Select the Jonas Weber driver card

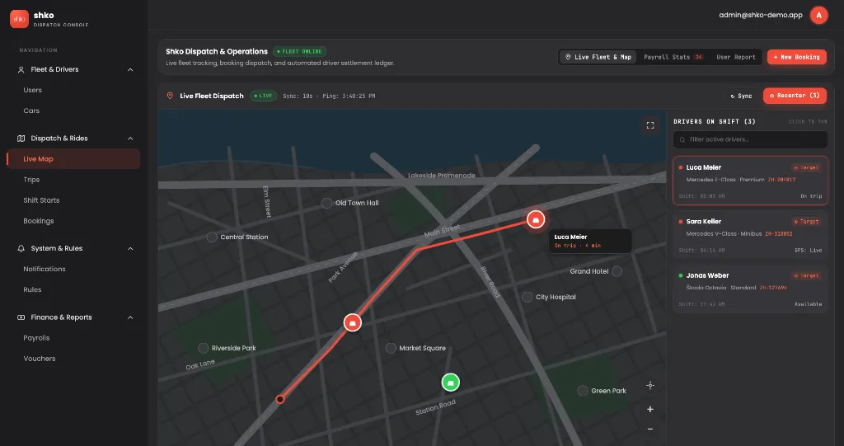pyautogui.click(x=750, y=289)
